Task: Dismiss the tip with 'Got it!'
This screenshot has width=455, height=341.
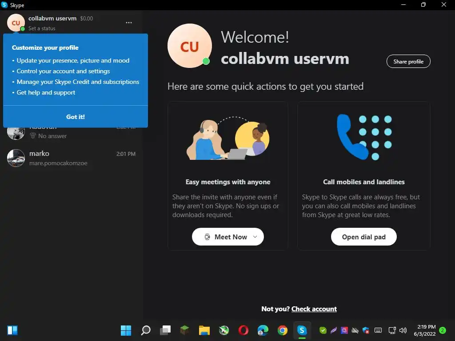Action: (x=76, y=117)
